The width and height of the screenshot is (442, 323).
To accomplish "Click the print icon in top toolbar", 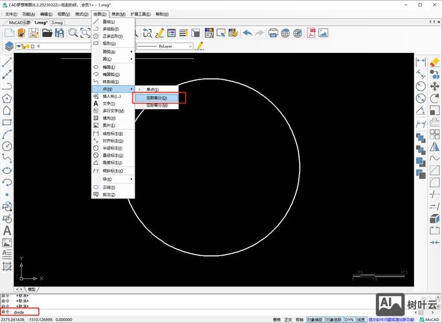I will 273,32.
